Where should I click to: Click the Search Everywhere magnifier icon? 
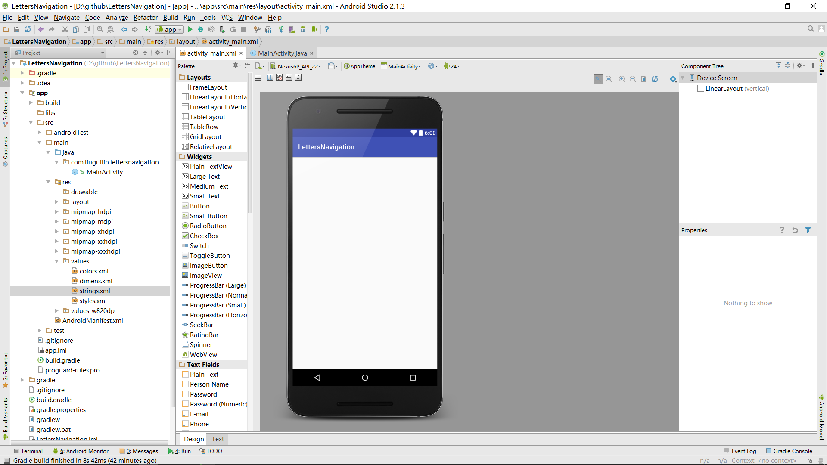pyautogui.click(x=810, y=29)
